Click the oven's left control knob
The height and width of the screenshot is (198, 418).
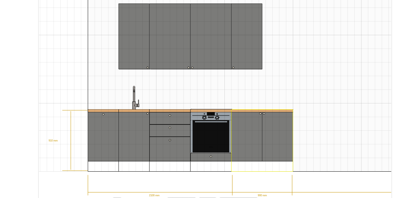pos(204,118)
